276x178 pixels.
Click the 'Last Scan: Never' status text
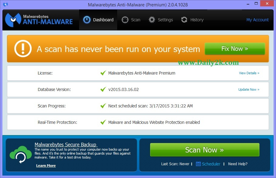[175, 164]
